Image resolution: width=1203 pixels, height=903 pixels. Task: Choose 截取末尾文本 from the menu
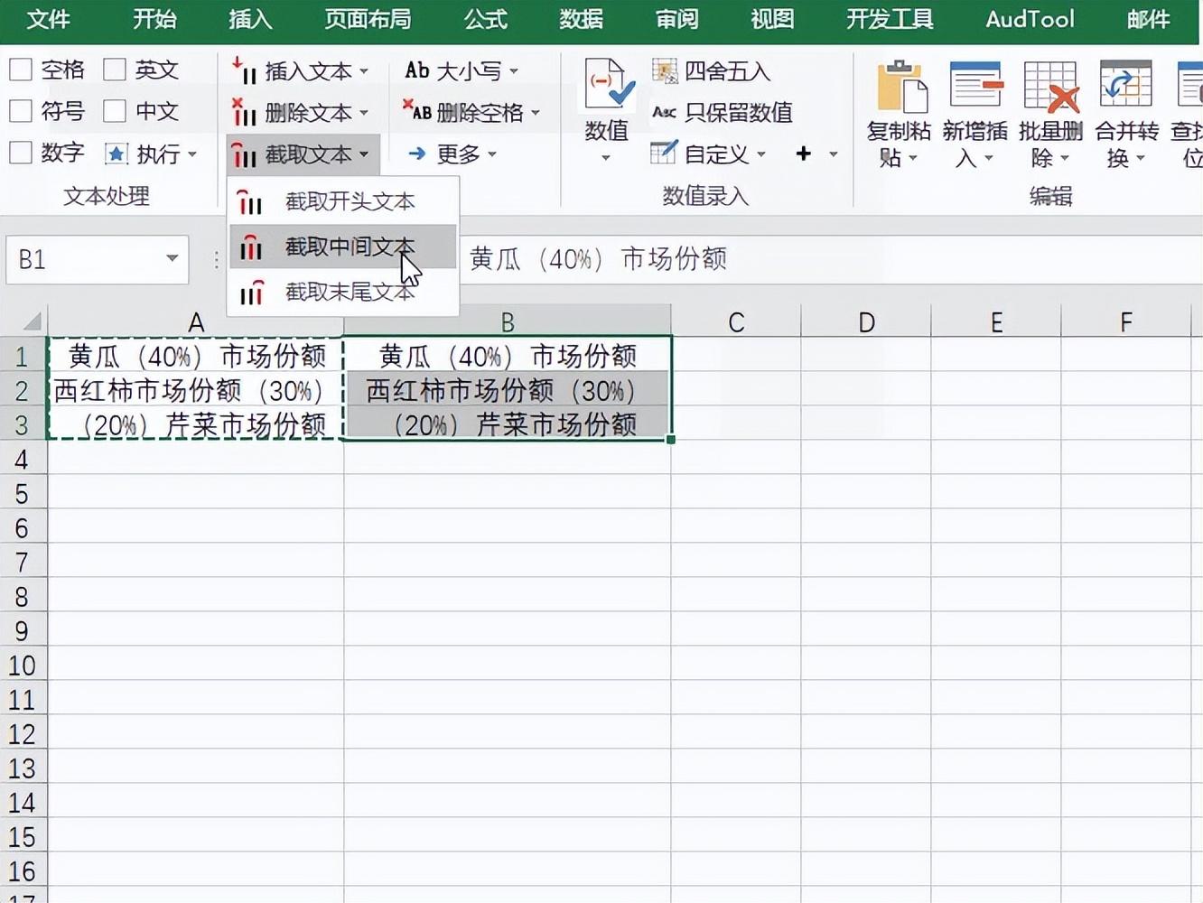click(x=343, y=292)
